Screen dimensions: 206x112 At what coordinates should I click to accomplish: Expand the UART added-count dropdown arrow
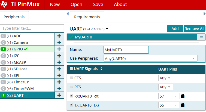[x=107, y=29]
